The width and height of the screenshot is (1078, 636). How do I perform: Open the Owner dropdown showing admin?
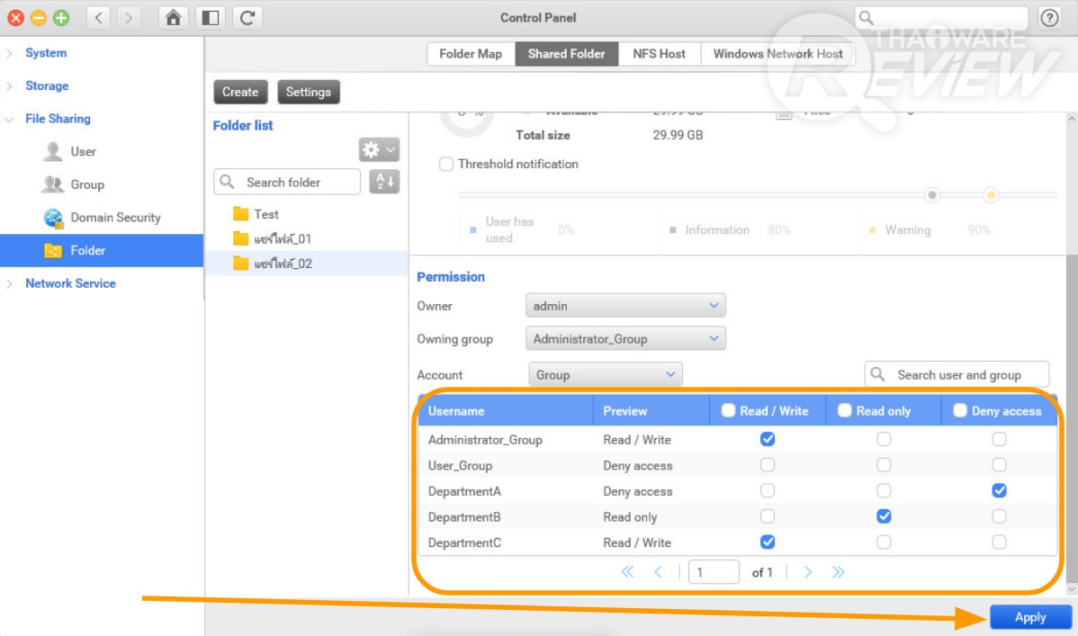pyautogui.click(x=625, y=305)
